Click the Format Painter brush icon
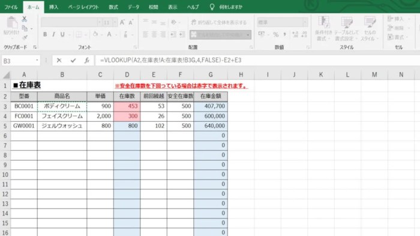420x236 pixels. click(25, 37)
